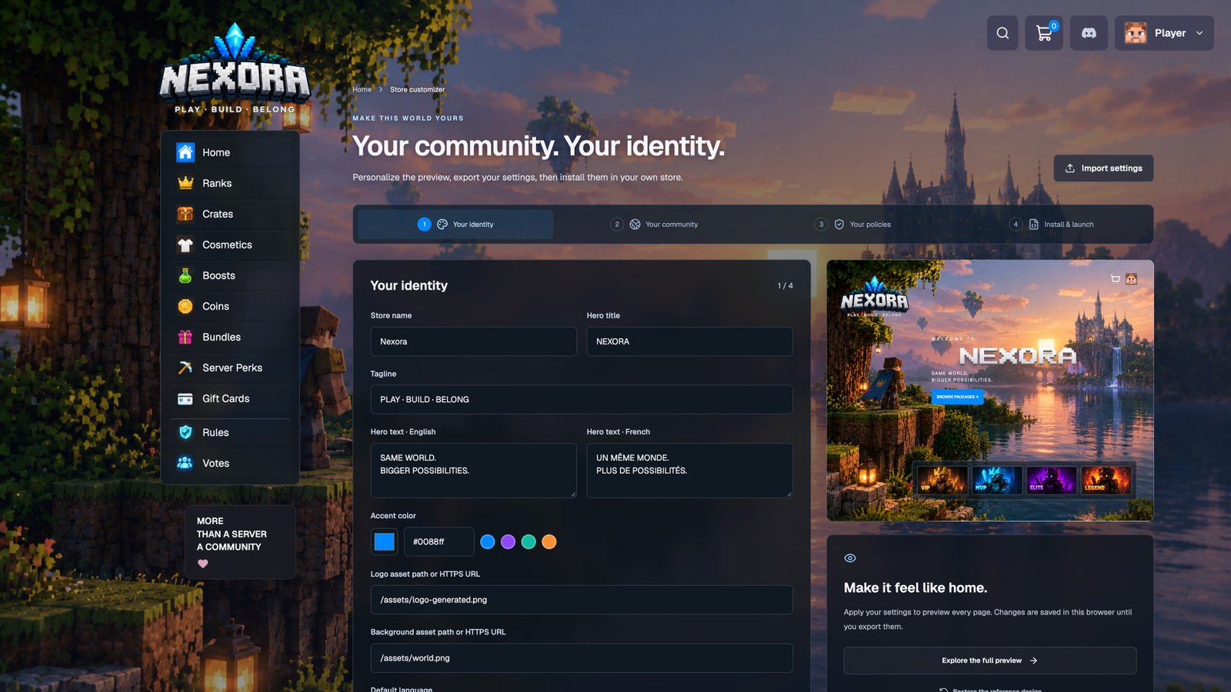Click the Bundles gift icon

pos(185,337)
